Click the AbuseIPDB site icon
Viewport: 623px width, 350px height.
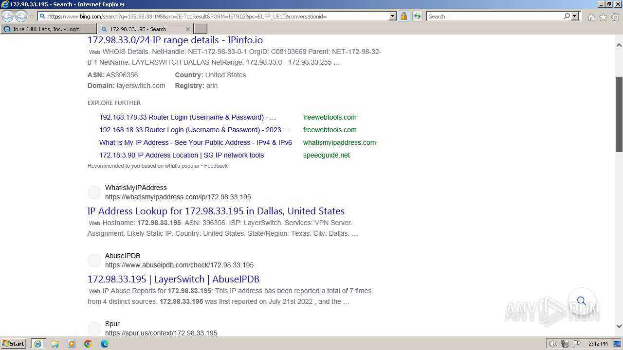94,261
